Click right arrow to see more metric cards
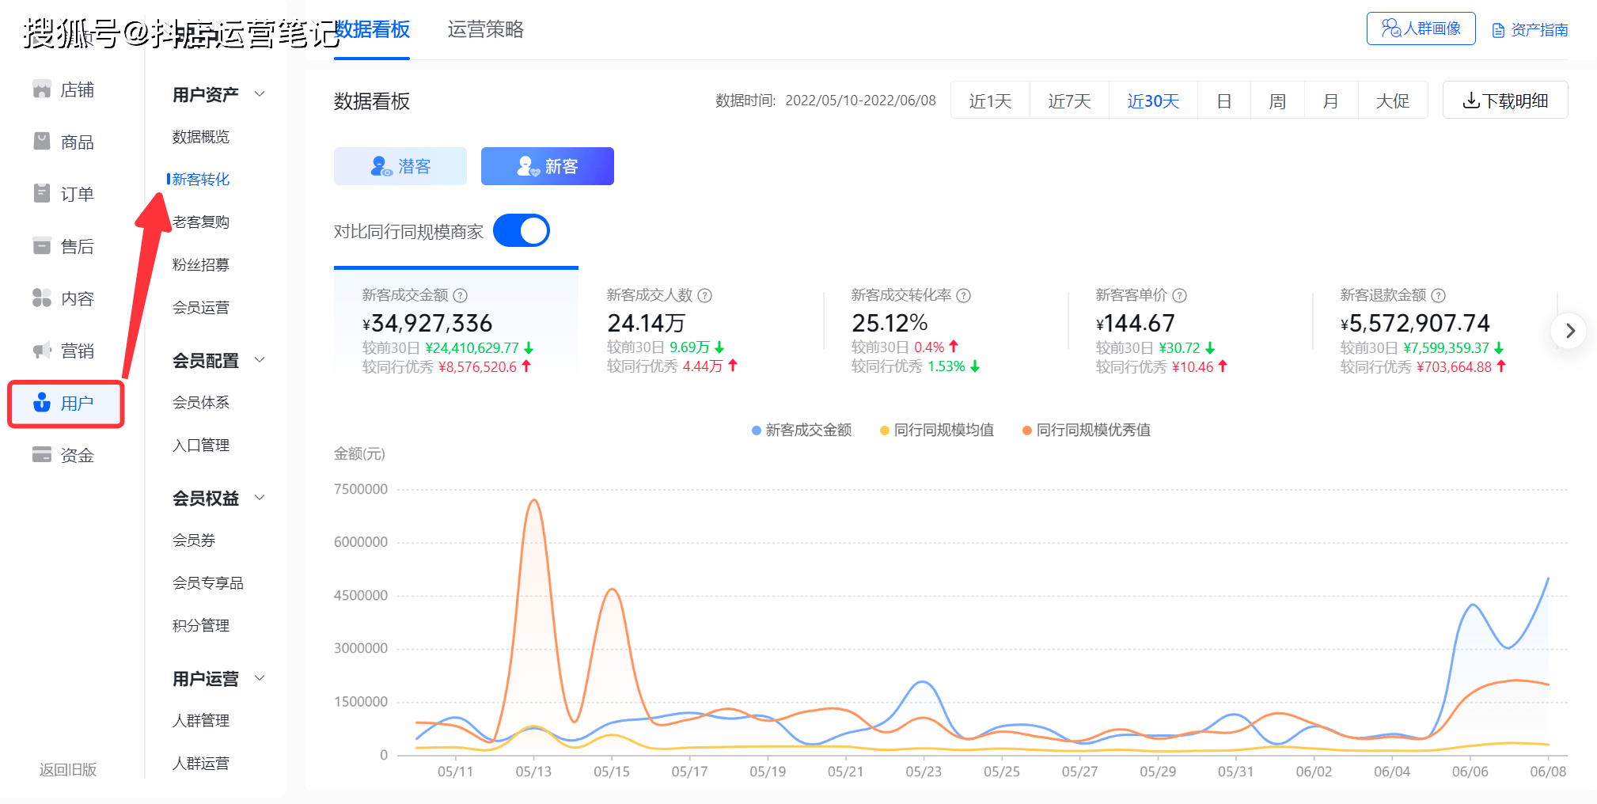Image resolution: width=1597 pixels, height=804 pixels. 1569,331
